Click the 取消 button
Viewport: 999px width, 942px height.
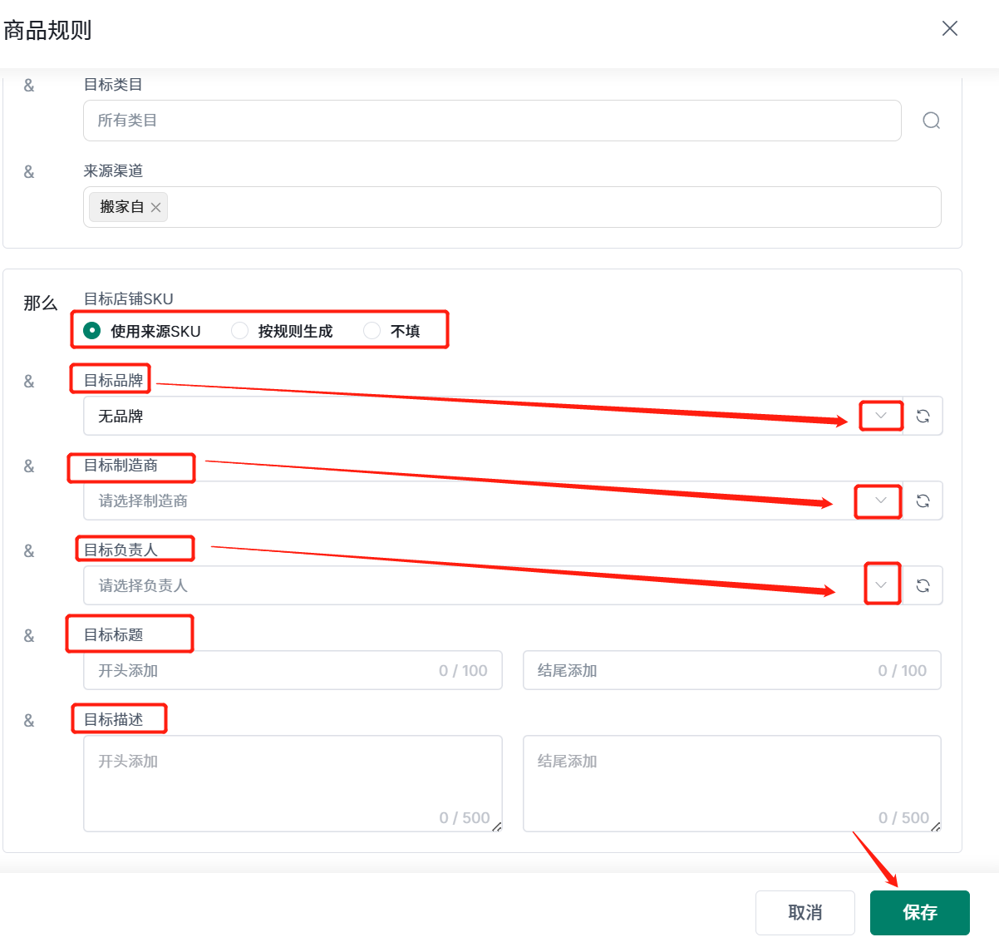(x=805, y=913)
